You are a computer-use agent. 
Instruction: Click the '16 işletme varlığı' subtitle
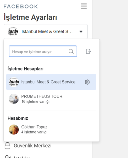click(x=35, y=101)
